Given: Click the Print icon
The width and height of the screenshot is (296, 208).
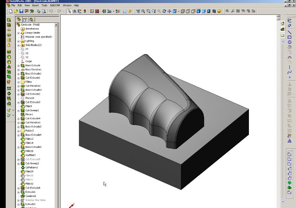Looking at the screenshot, I should pos(39,11).
